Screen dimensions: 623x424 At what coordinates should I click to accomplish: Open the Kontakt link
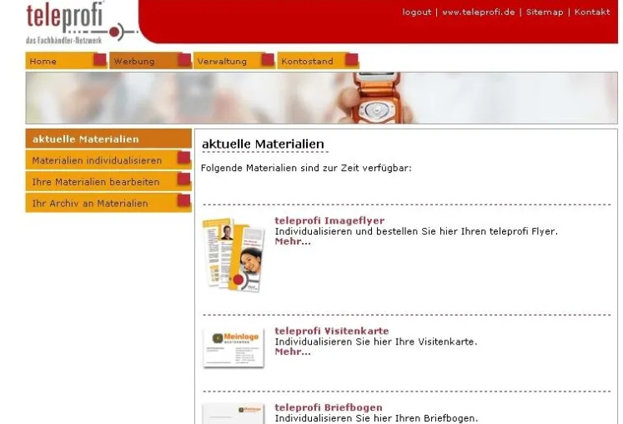(x=592, y=13)
